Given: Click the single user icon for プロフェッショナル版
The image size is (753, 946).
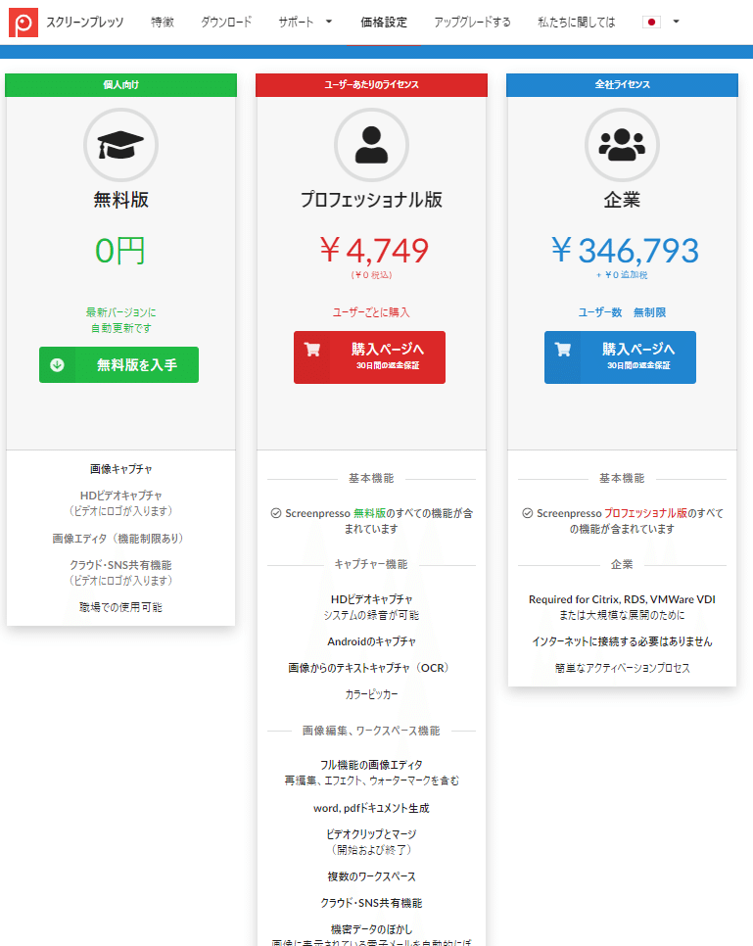Looking at the screenshot, I should [371, 145].
